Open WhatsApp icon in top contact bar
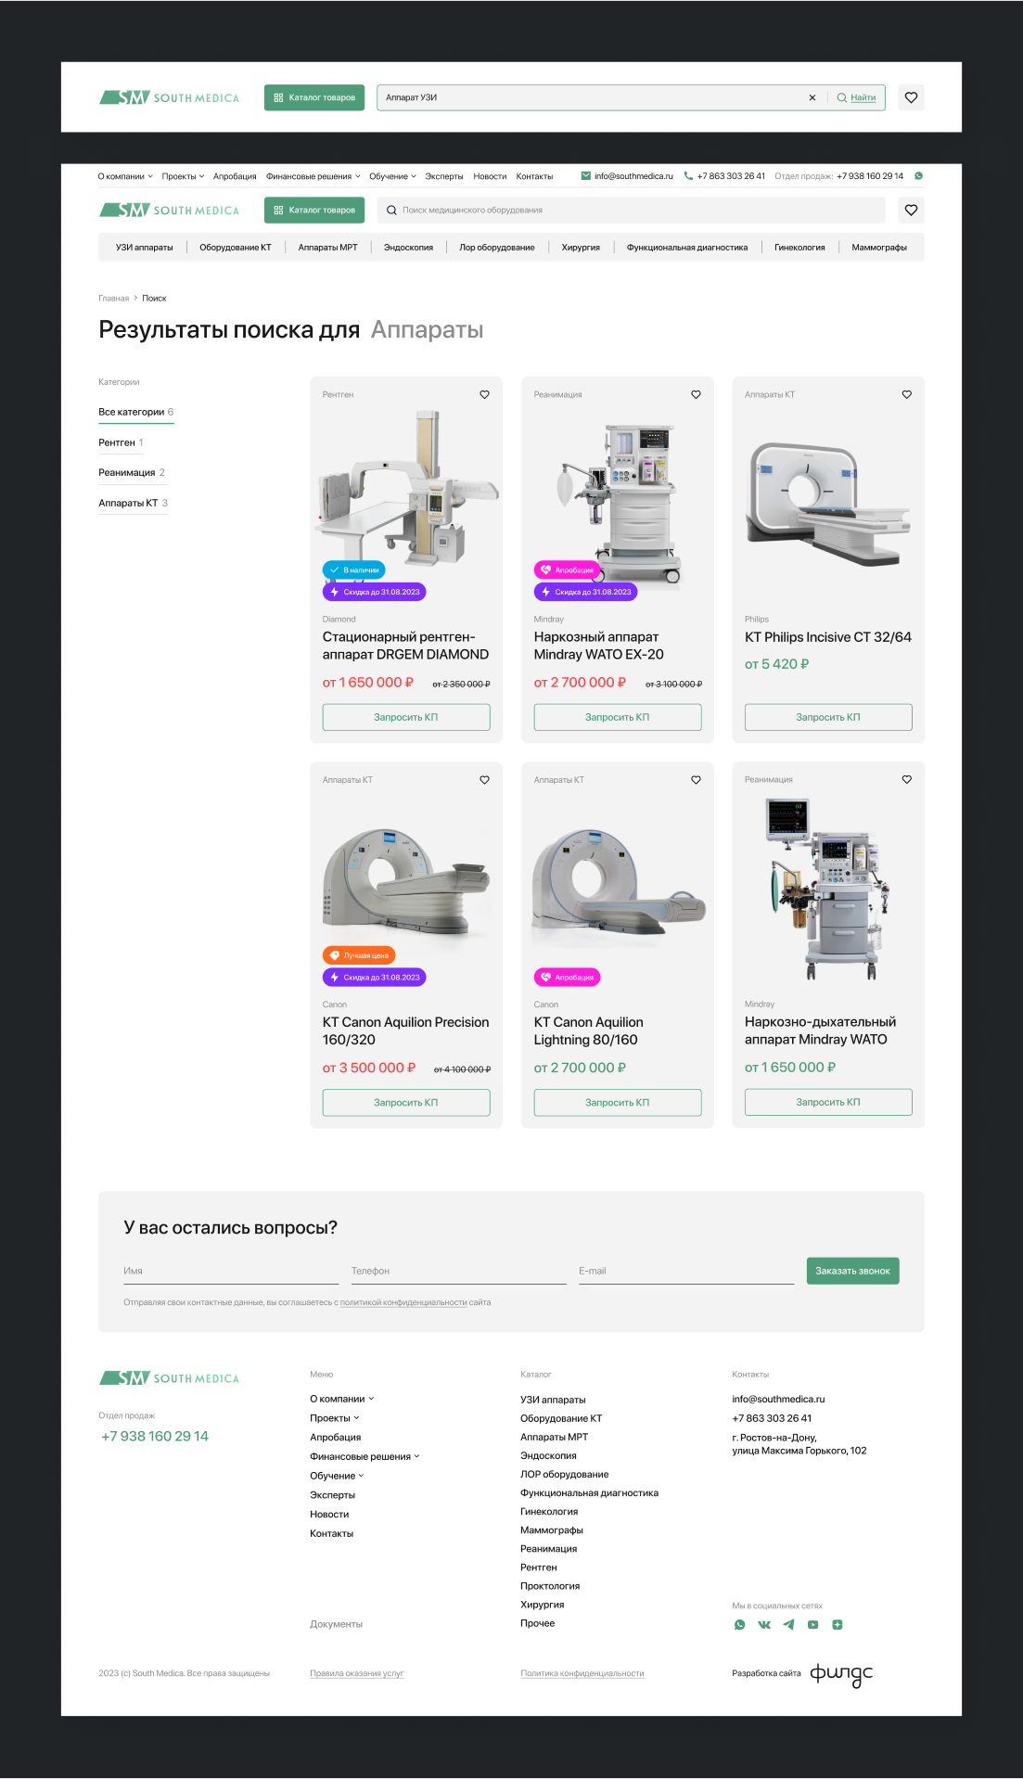Viewport: 1023px width, 1779px height. pos(918,176)
